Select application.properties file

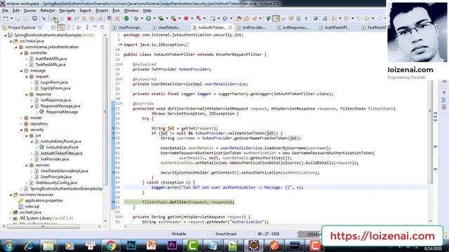point(43,201)
